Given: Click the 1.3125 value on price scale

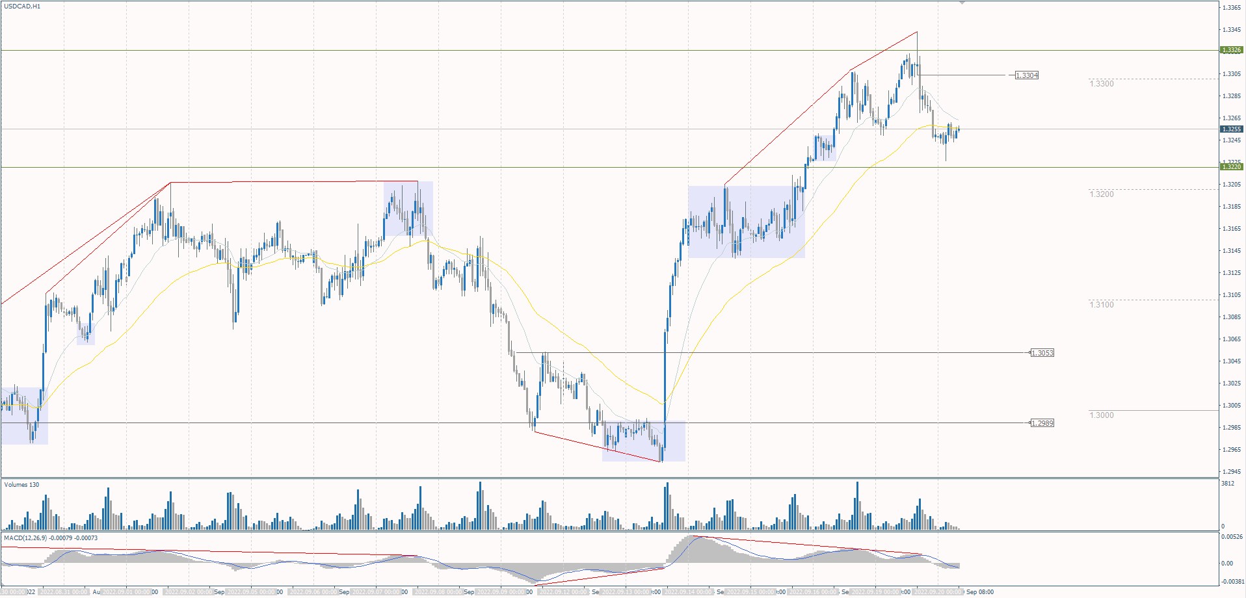Looking at the screenshot, I should click(1232, 273).
